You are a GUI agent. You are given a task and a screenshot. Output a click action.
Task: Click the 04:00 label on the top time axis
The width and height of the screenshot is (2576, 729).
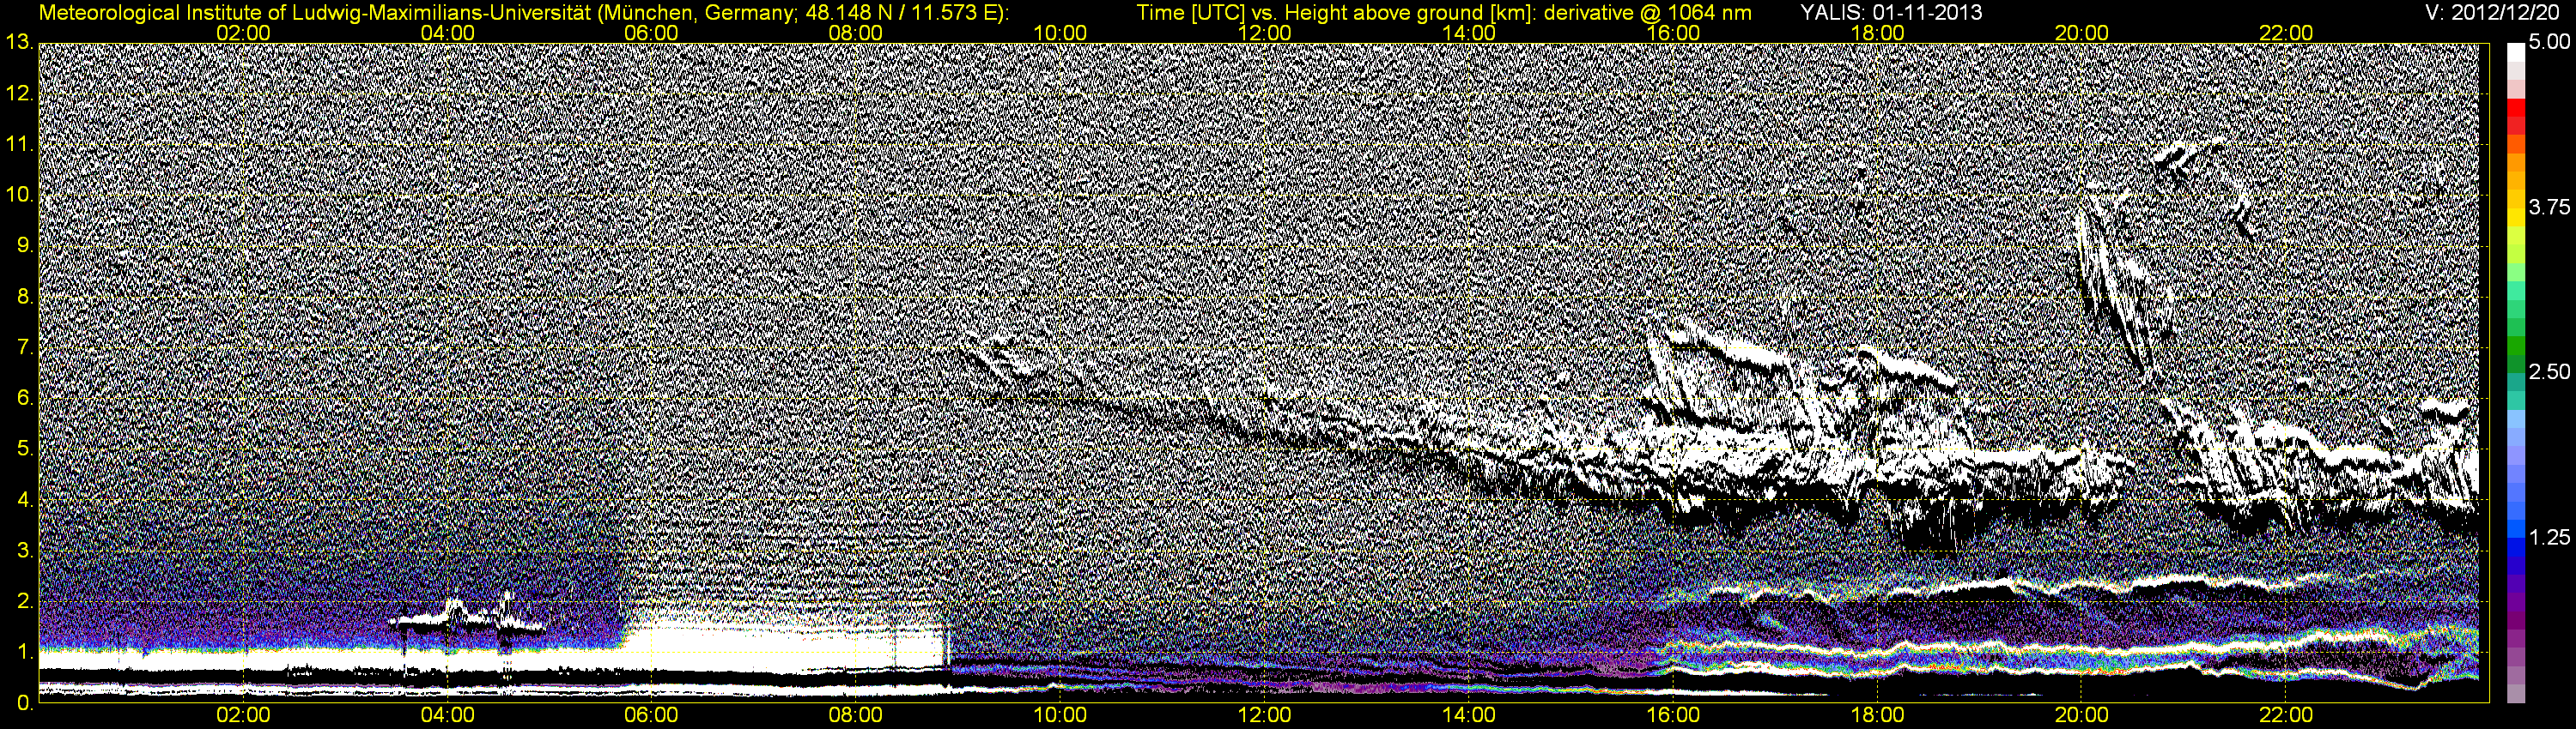click(447, 33)
